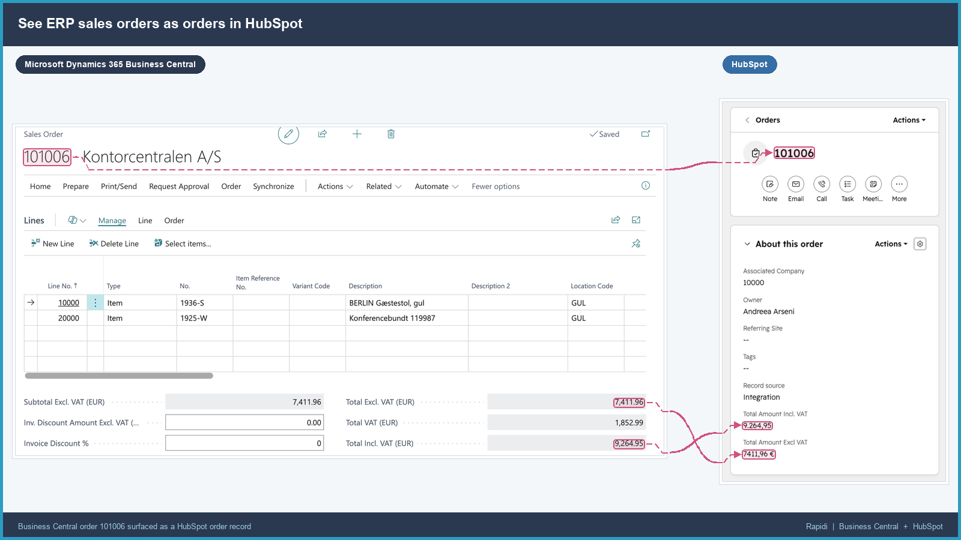This screenshot has width=961, height=540.
Task: Click the horizontal scrollbar under Lines table
Action: [119, 376]
